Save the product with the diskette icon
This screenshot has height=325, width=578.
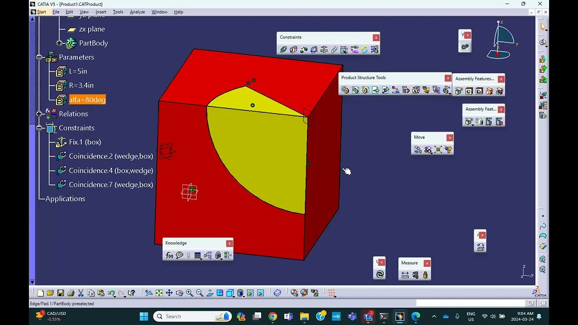pyautogui.click(x=61, y=293)
